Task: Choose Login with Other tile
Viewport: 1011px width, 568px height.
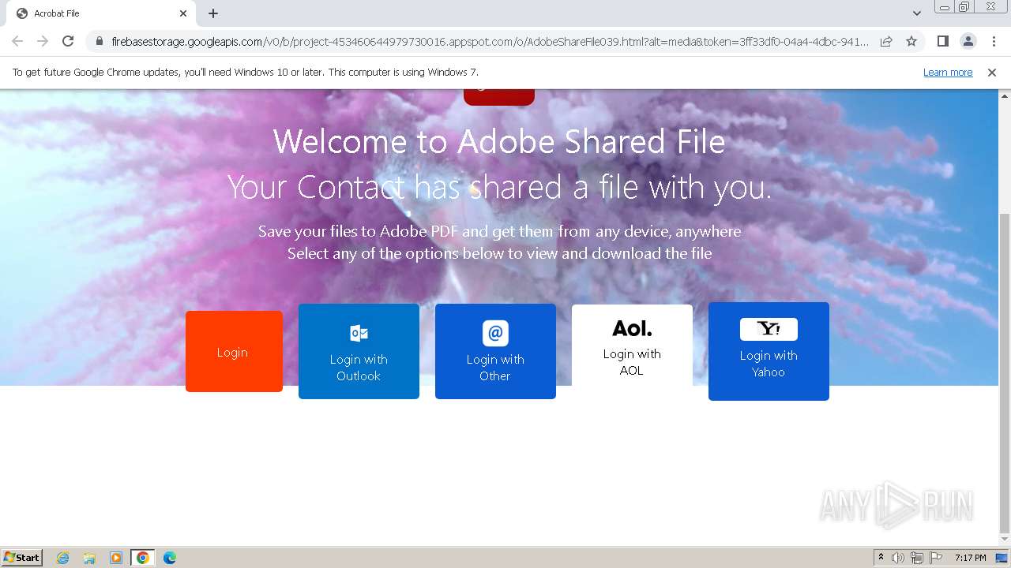Action: pos(495,351)
